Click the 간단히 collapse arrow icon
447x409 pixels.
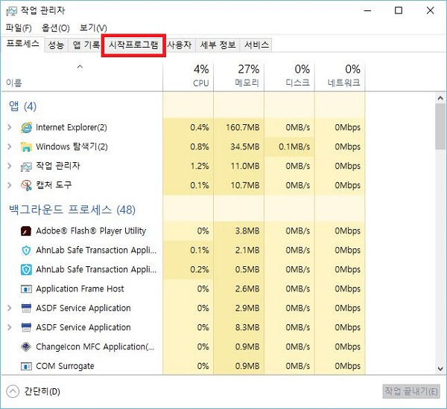pos(13,392)
